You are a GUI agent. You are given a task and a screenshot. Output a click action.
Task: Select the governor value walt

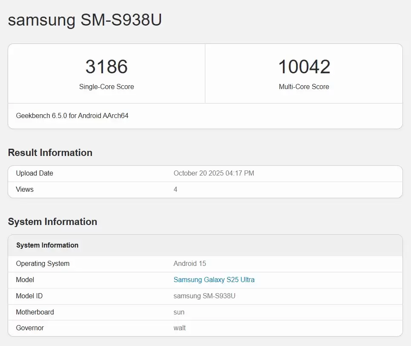click(179, 328)
